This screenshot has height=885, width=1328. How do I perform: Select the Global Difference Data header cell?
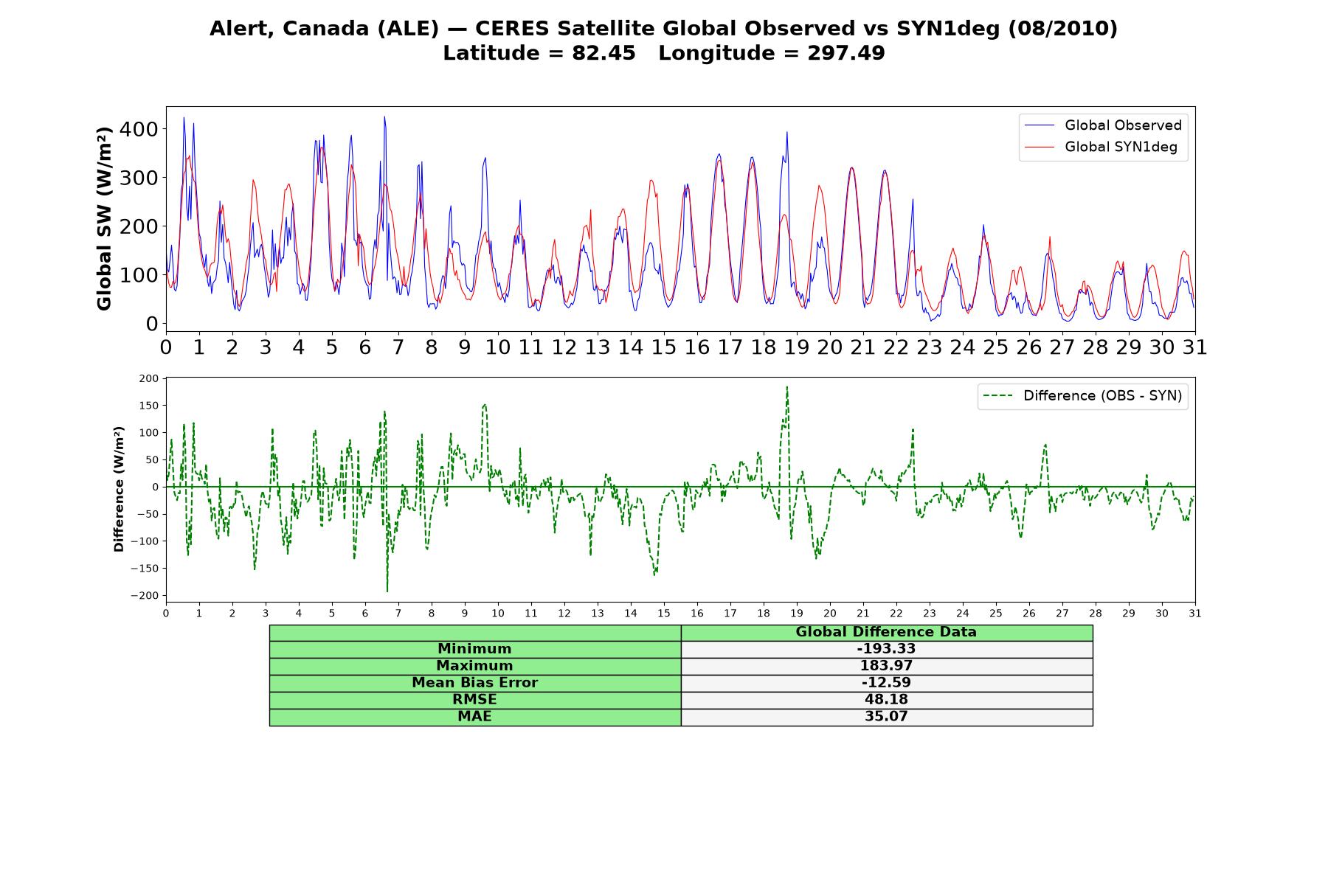(886, 632)
